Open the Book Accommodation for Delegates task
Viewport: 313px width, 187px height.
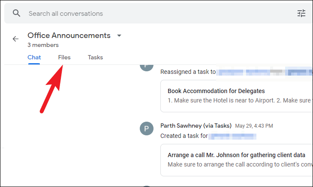[x=216, y=91]
